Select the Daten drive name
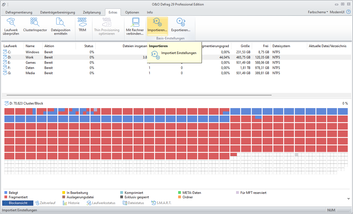 [30, 68]
